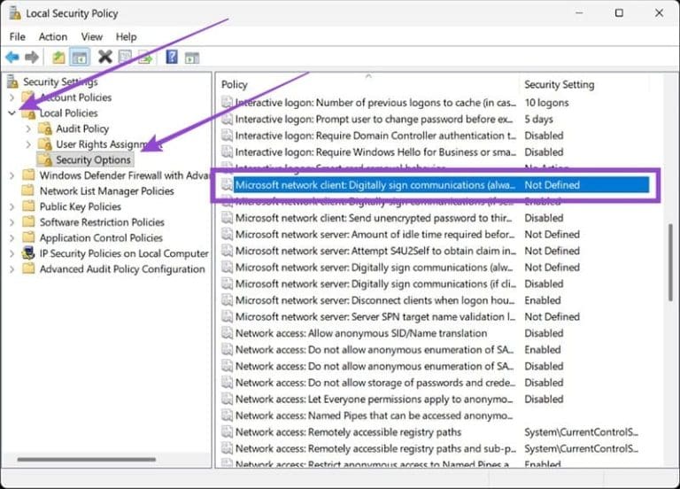Click the Audit Policy folder icon
The height and width of the screenshot is (489, 680).
tap(44, 128)
